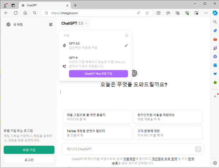Click the sidebar paper plane icon
Image resolution: width=219 pixels, height=168 pixels.
click(x=215, y=74)
